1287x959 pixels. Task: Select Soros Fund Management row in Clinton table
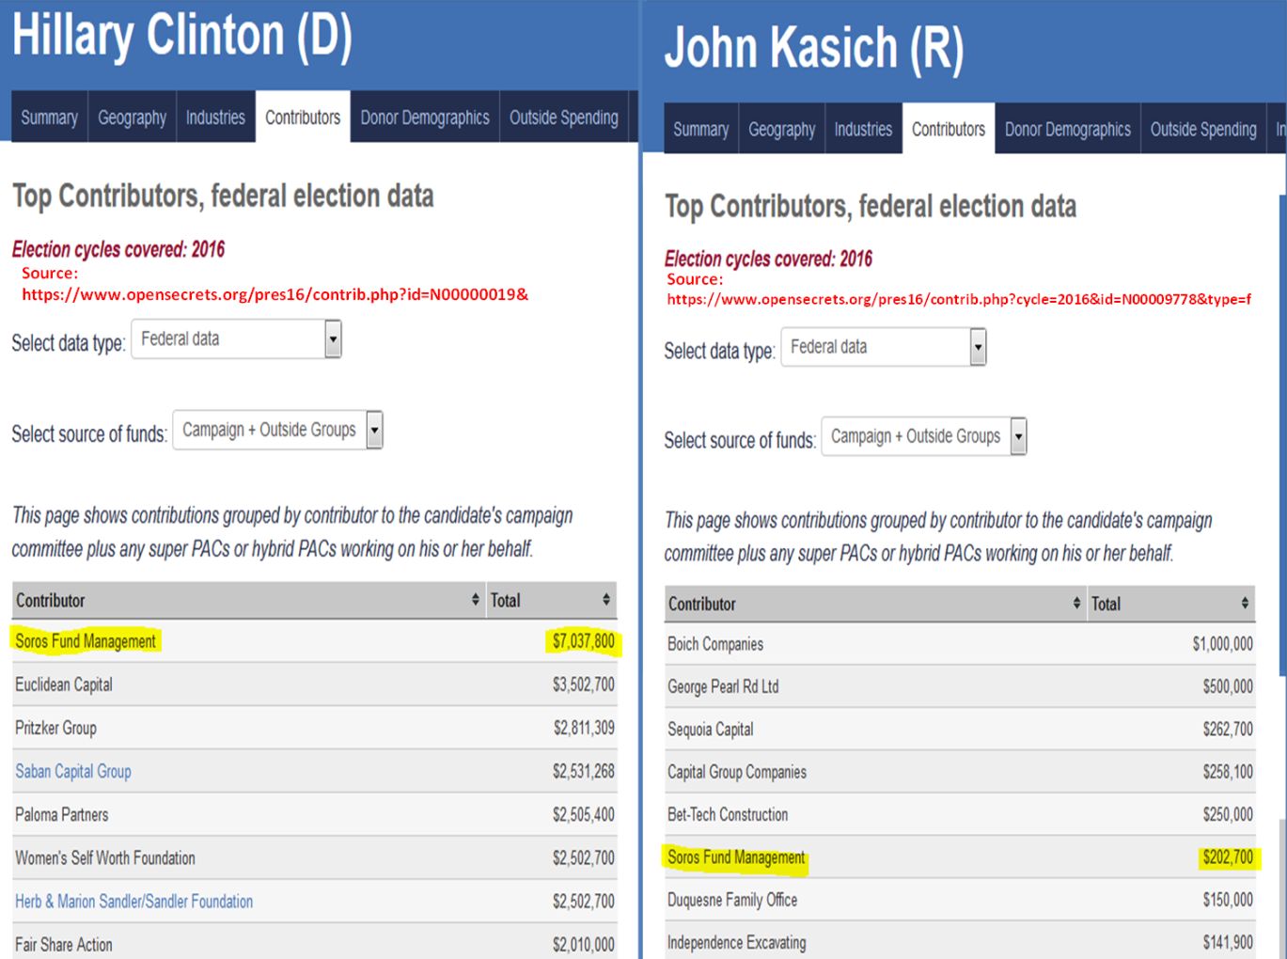(315, 641)
